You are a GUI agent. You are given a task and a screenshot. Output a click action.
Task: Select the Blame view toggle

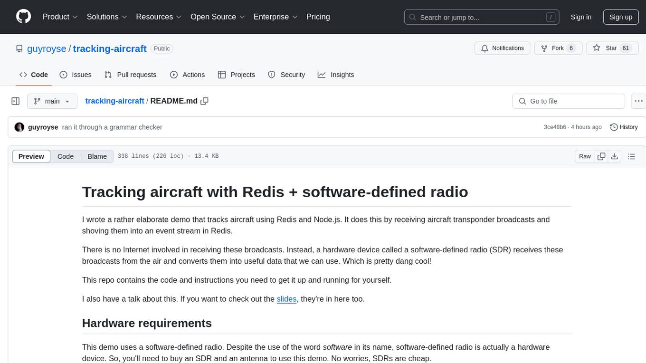97,156
